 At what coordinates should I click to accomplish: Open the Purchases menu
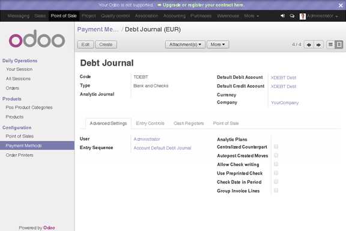coord(201,16)
